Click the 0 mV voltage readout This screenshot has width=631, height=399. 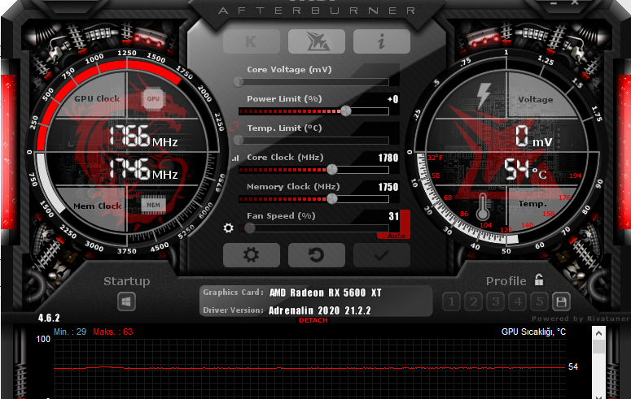(533, 137)
